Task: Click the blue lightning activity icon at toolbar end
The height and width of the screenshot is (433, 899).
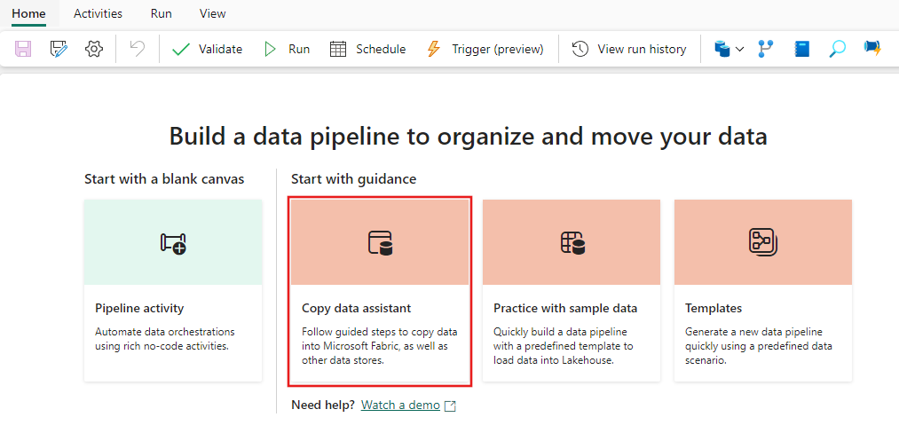Action: tap(872, 49)
